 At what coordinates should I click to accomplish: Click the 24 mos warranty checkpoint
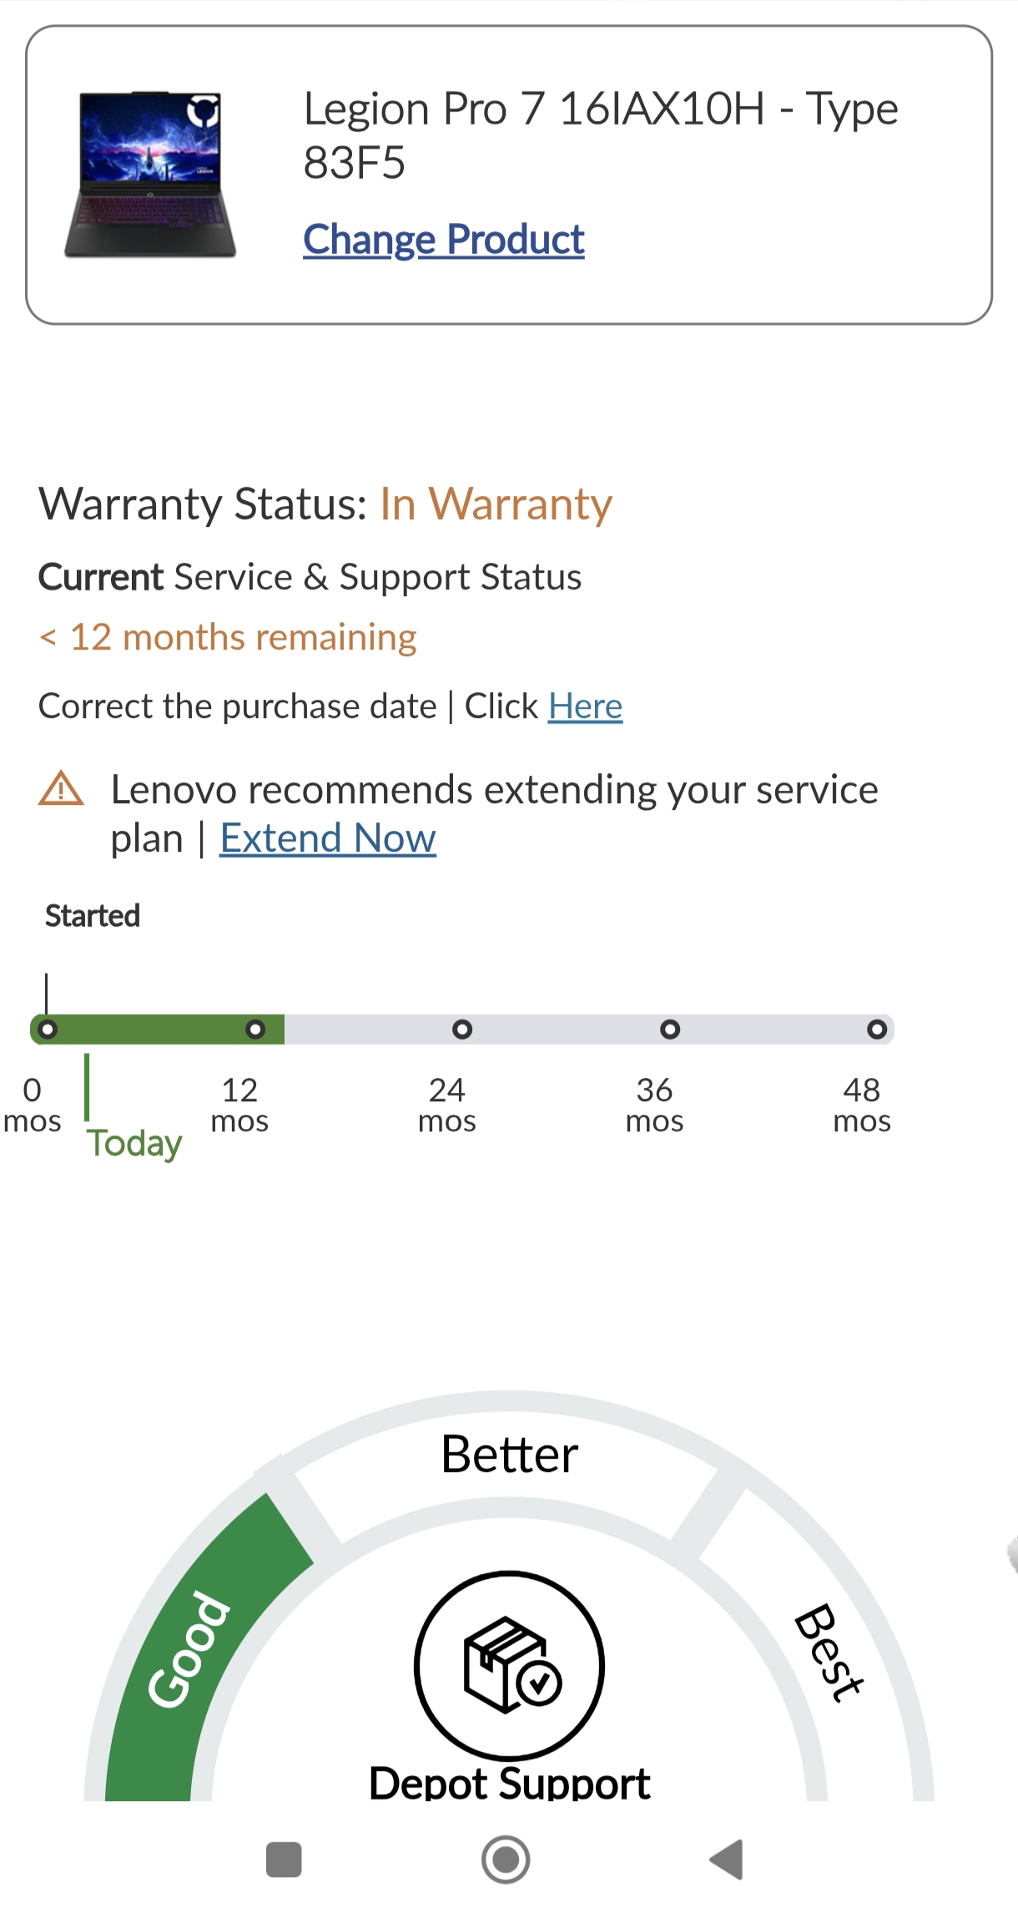[x=461, y=1030]
